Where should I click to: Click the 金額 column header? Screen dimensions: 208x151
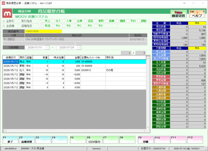(x=73, y=58)
